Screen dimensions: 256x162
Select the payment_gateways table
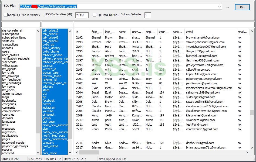pos(15,146)
